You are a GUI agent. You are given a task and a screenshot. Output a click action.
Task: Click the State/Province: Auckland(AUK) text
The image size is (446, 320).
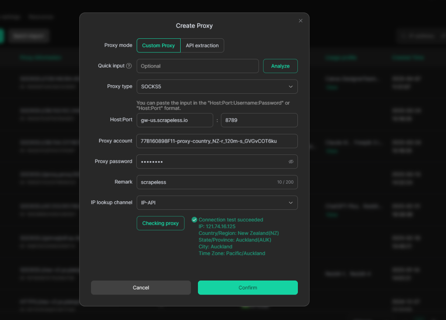235,240
